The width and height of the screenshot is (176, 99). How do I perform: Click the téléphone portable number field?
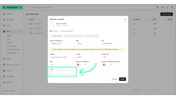point(117,64)
